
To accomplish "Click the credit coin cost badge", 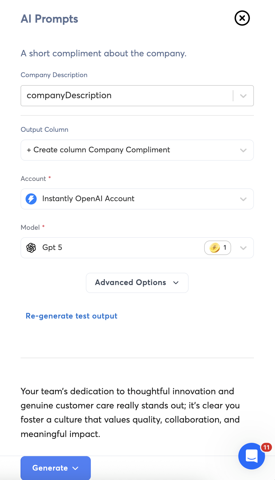I will (217, 248).
